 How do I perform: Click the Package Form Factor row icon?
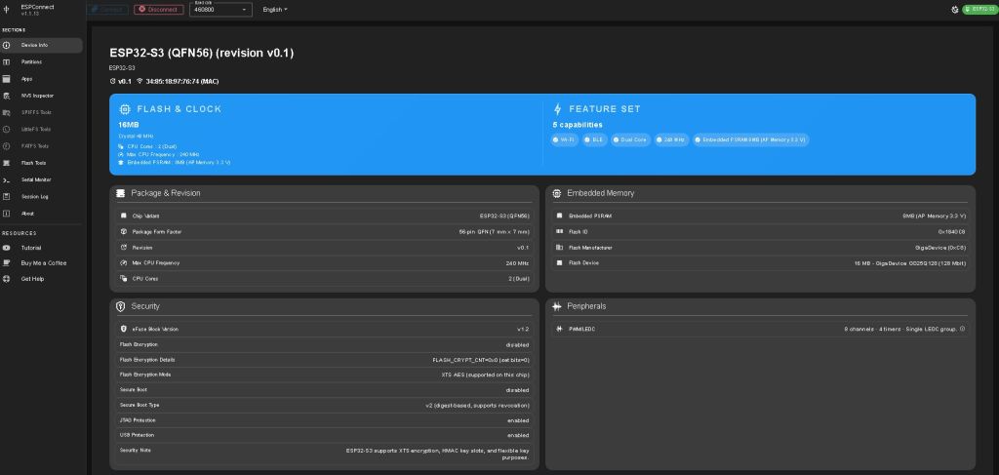[x=124, y=232]
